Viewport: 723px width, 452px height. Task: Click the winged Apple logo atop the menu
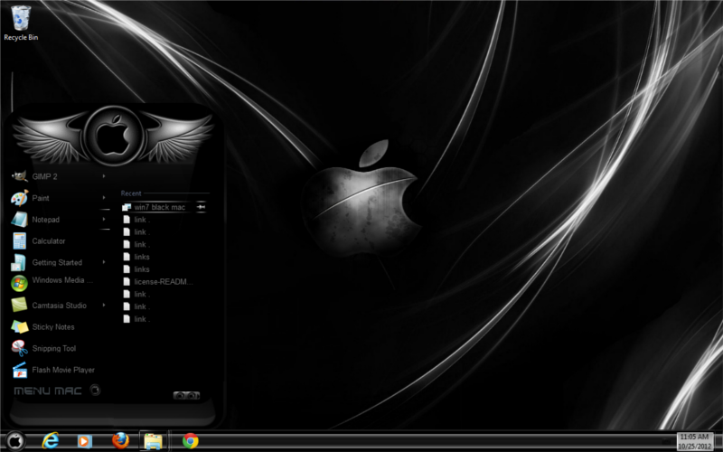pyautogui.click(x=113, y=136)
